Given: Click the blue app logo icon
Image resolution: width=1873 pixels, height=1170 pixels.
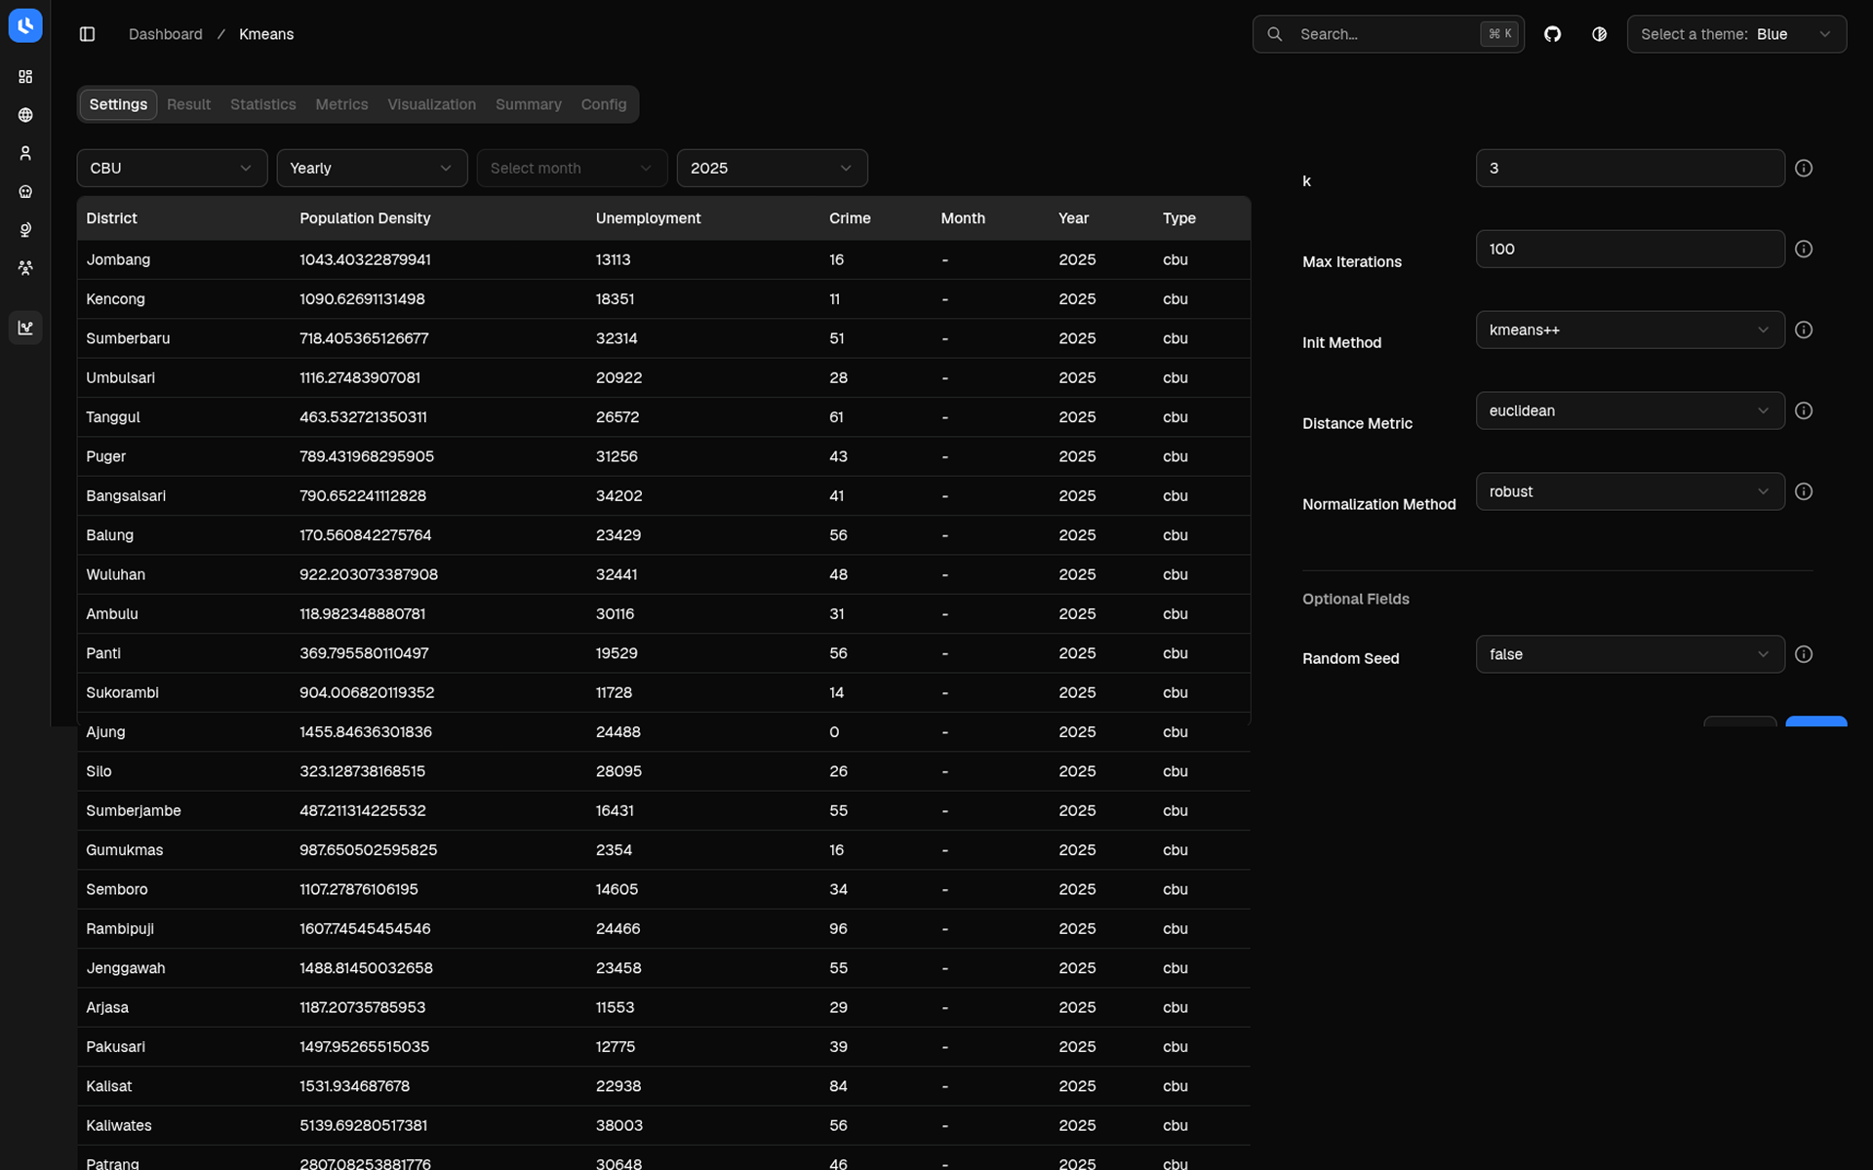Looking at the screenshot, I should pos(25,25).
